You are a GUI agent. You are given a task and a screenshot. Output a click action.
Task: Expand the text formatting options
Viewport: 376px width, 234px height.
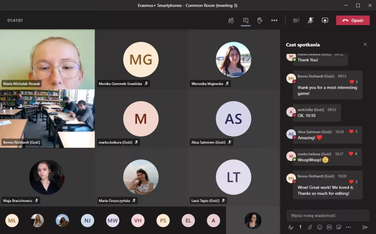(290, 227)
